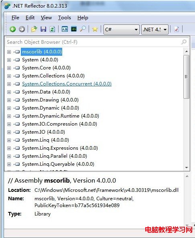Click the assembly icon beside System.Data

pos(17,92)
